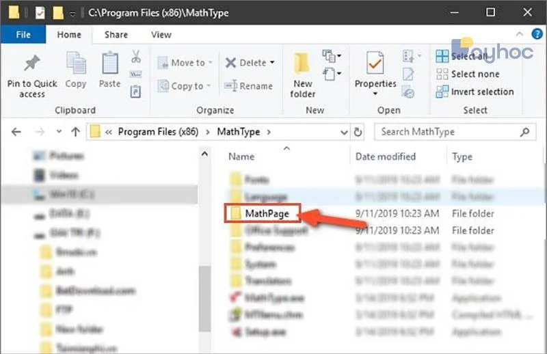
Task: Click the MathPage row date 9/11/2019 10:23 AM
Action: tap(397, 213)
